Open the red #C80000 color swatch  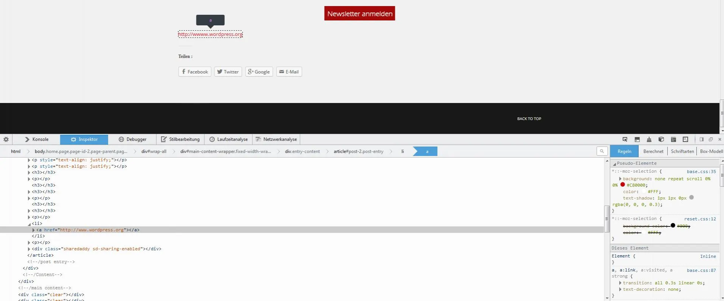coord(623,185)
